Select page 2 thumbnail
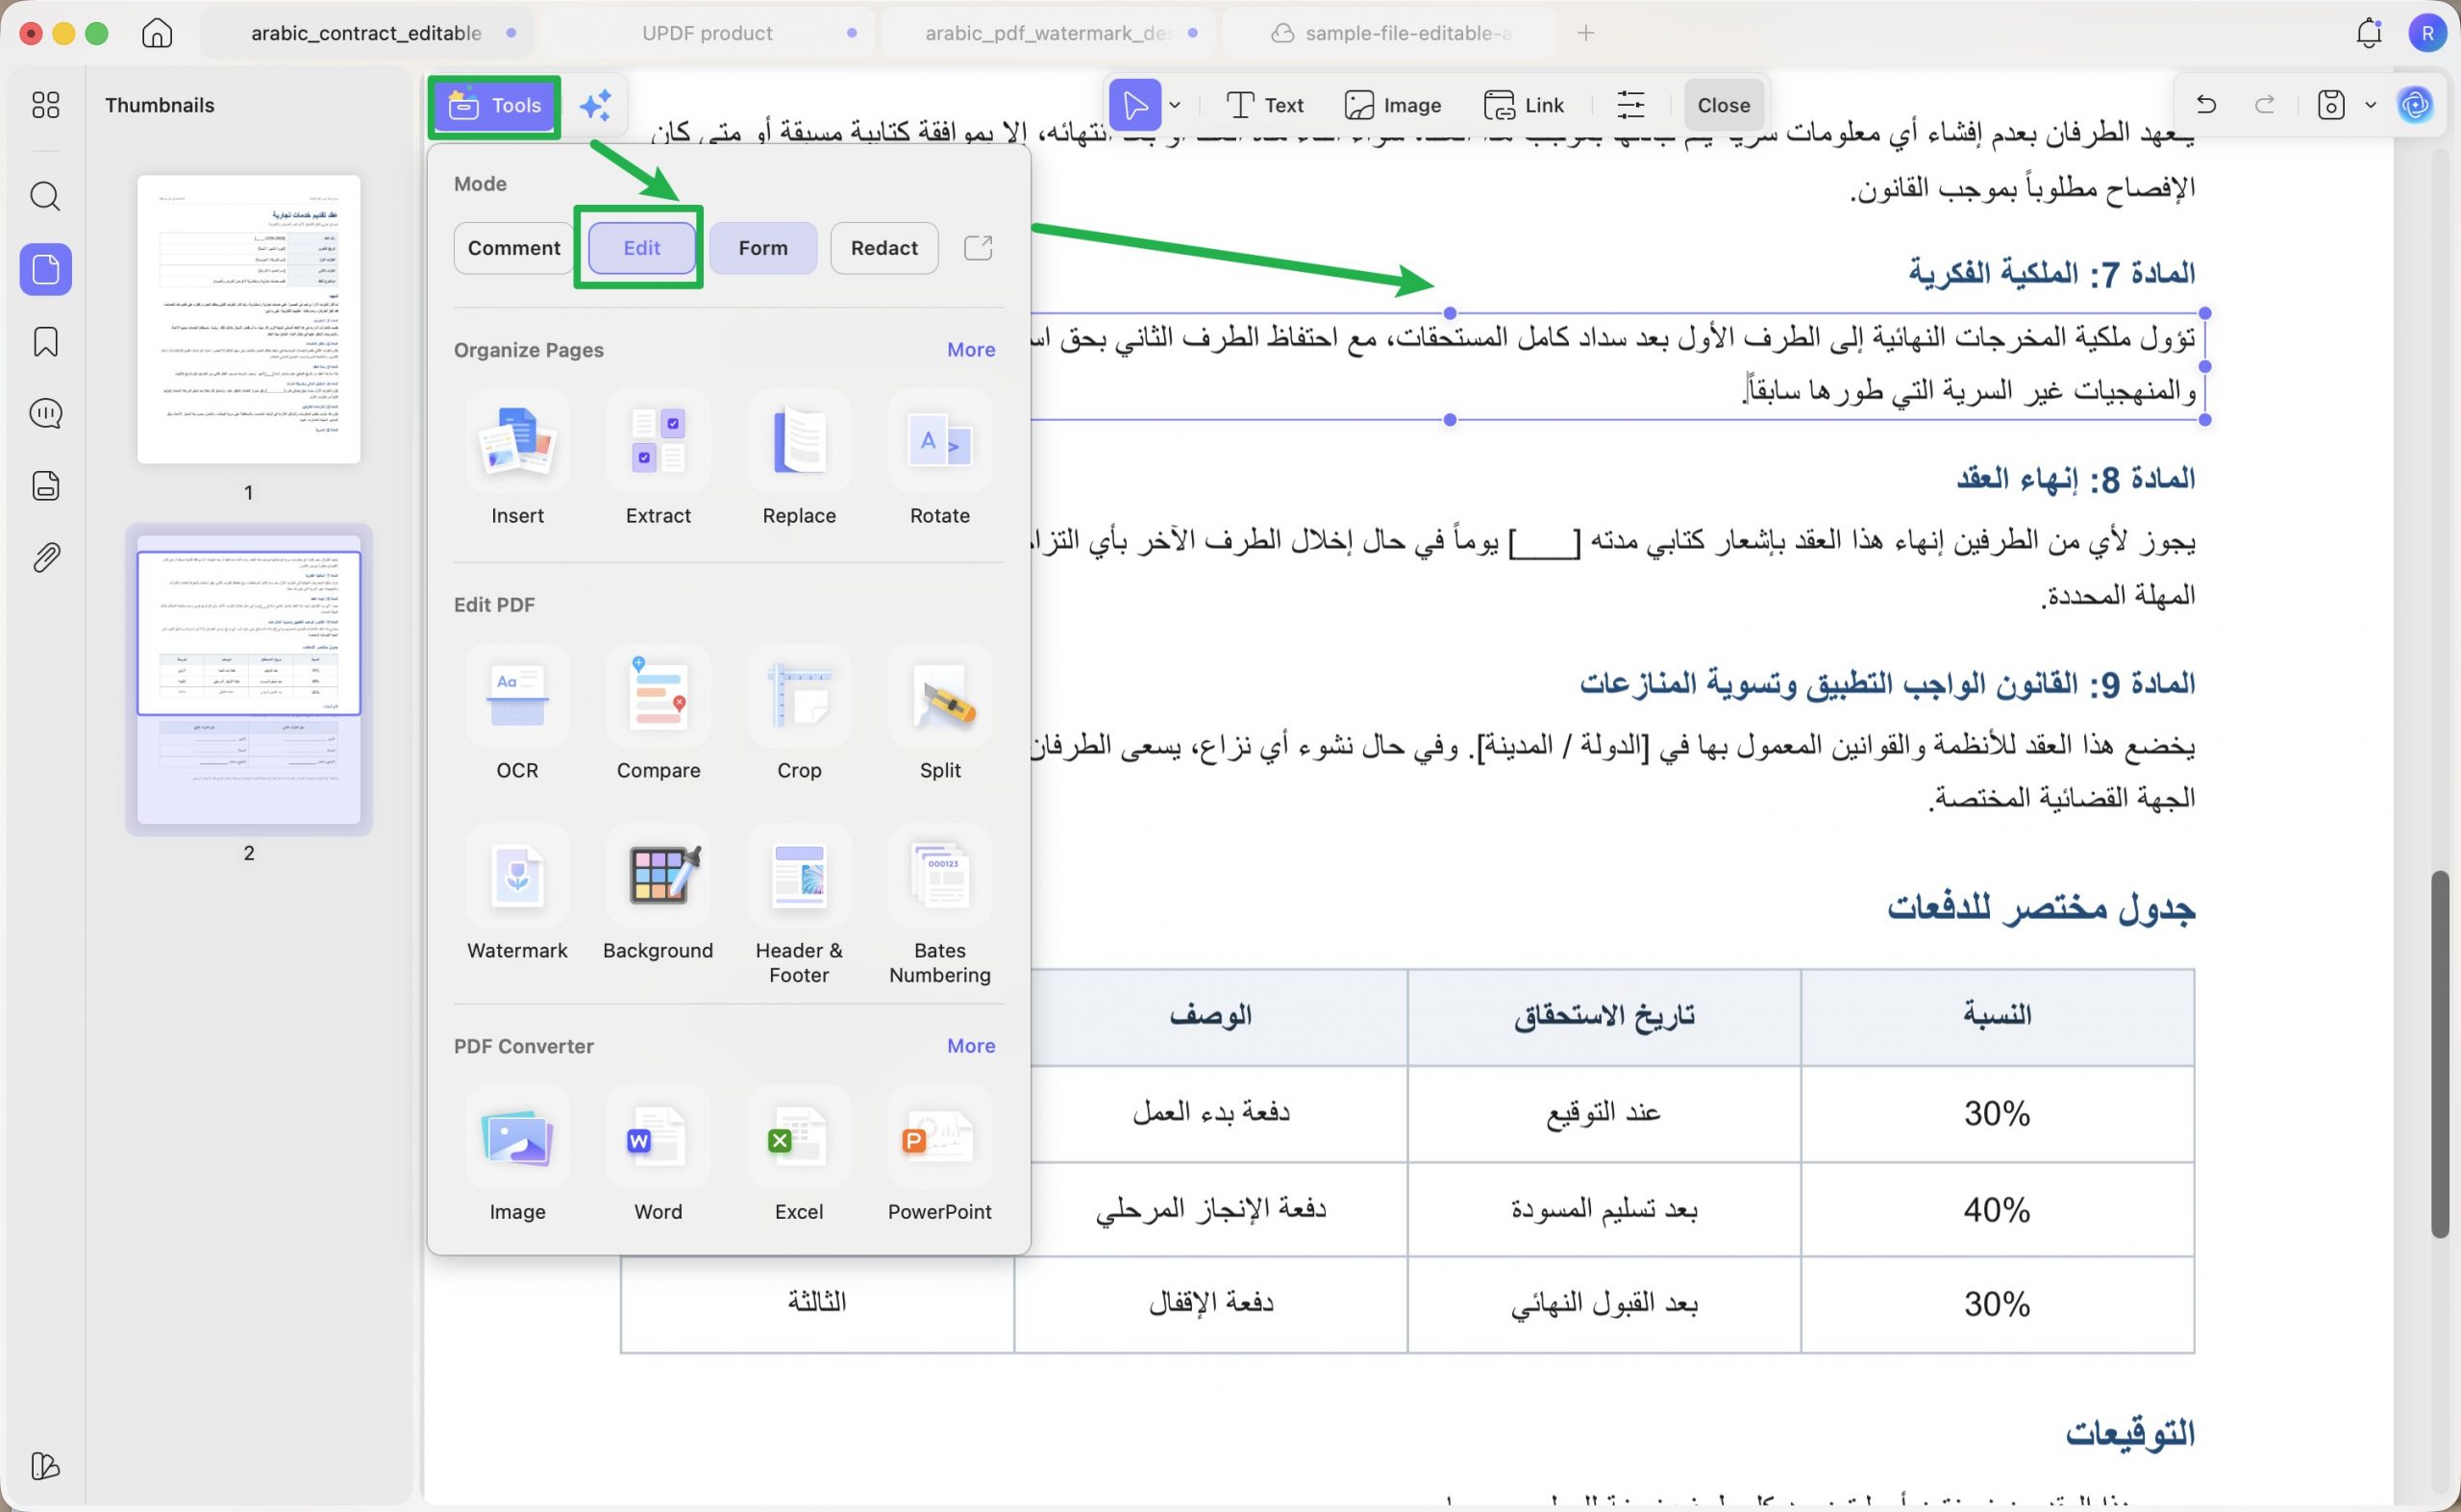Image resolution: width=2461 pixels, height=1512 pixels. (248, 680)
